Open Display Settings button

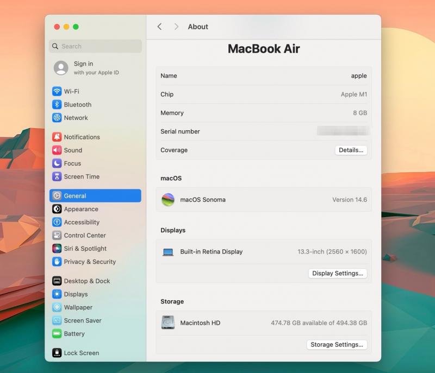click(338, 273)
